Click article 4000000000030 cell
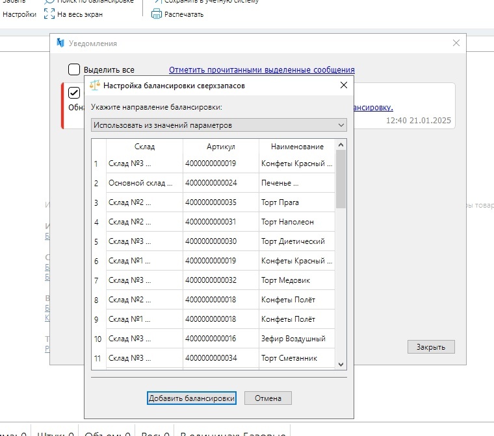Screen dimensions: 494x436 (x=221, y=241)
